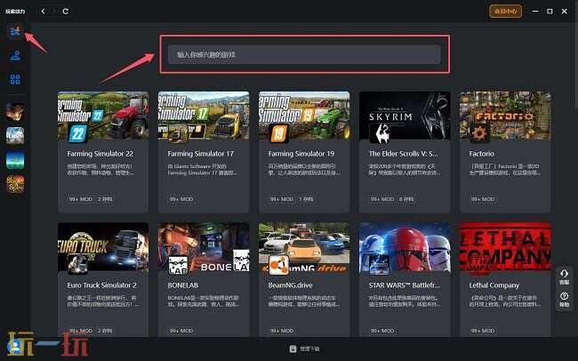
Task: Click the refresh icon in title bar
Action: tap(65, 12)
